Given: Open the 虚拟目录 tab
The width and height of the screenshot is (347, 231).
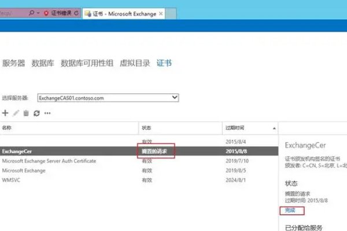Looking at the screenshot, I should click(135, 63).
